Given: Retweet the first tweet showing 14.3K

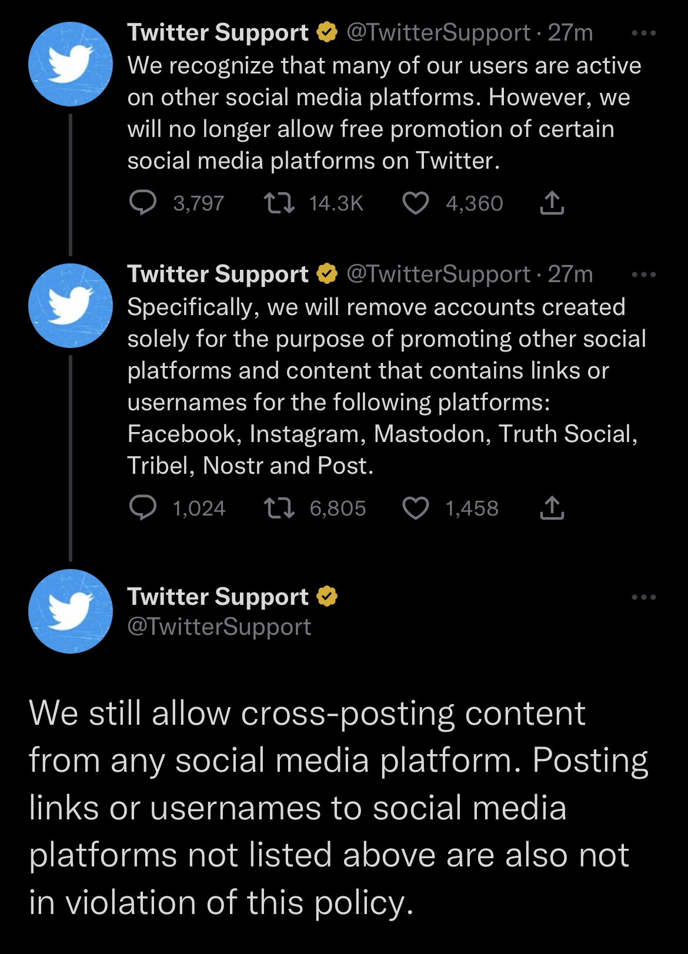Looking at the screenshot, I should [x=279, y=203].
